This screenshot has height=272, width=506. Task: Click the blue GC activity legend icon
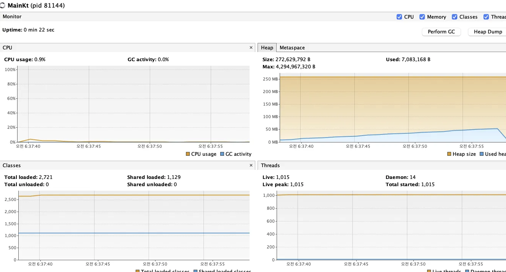pos(222,154)
